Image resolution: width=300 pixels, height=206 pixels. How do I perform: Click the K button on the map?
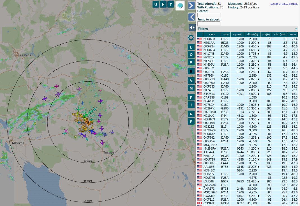[x=191, y=62]
